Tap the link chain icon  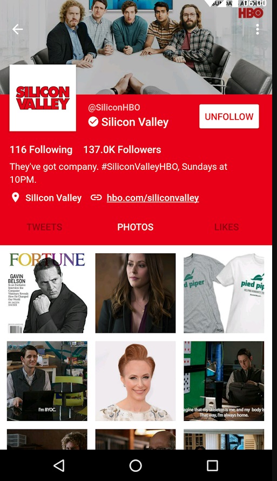pos(97,197)
